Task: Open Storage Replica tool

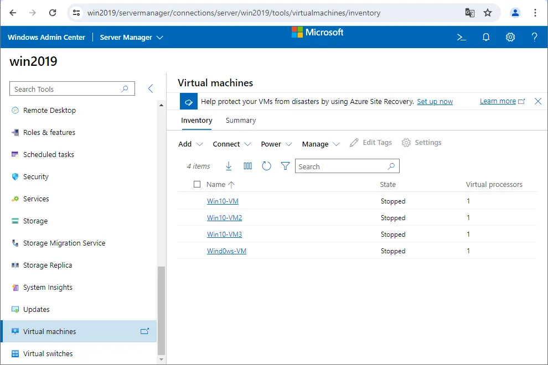Action: [79, 265]
